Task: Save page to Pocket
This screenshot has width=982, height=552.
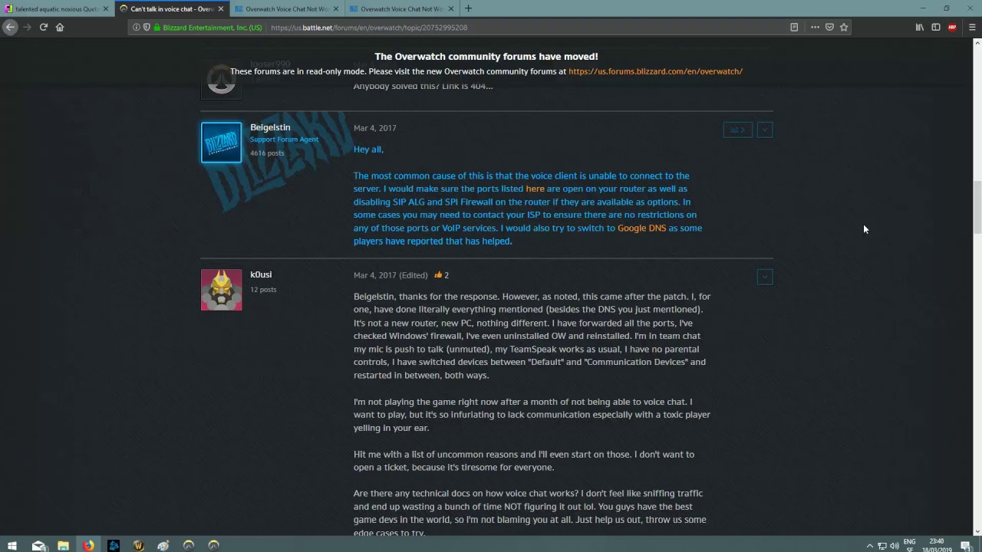Action: coord(829,27)
